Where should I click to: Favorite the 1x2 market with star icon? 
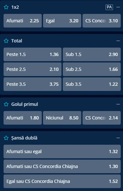tap(6, 7)
